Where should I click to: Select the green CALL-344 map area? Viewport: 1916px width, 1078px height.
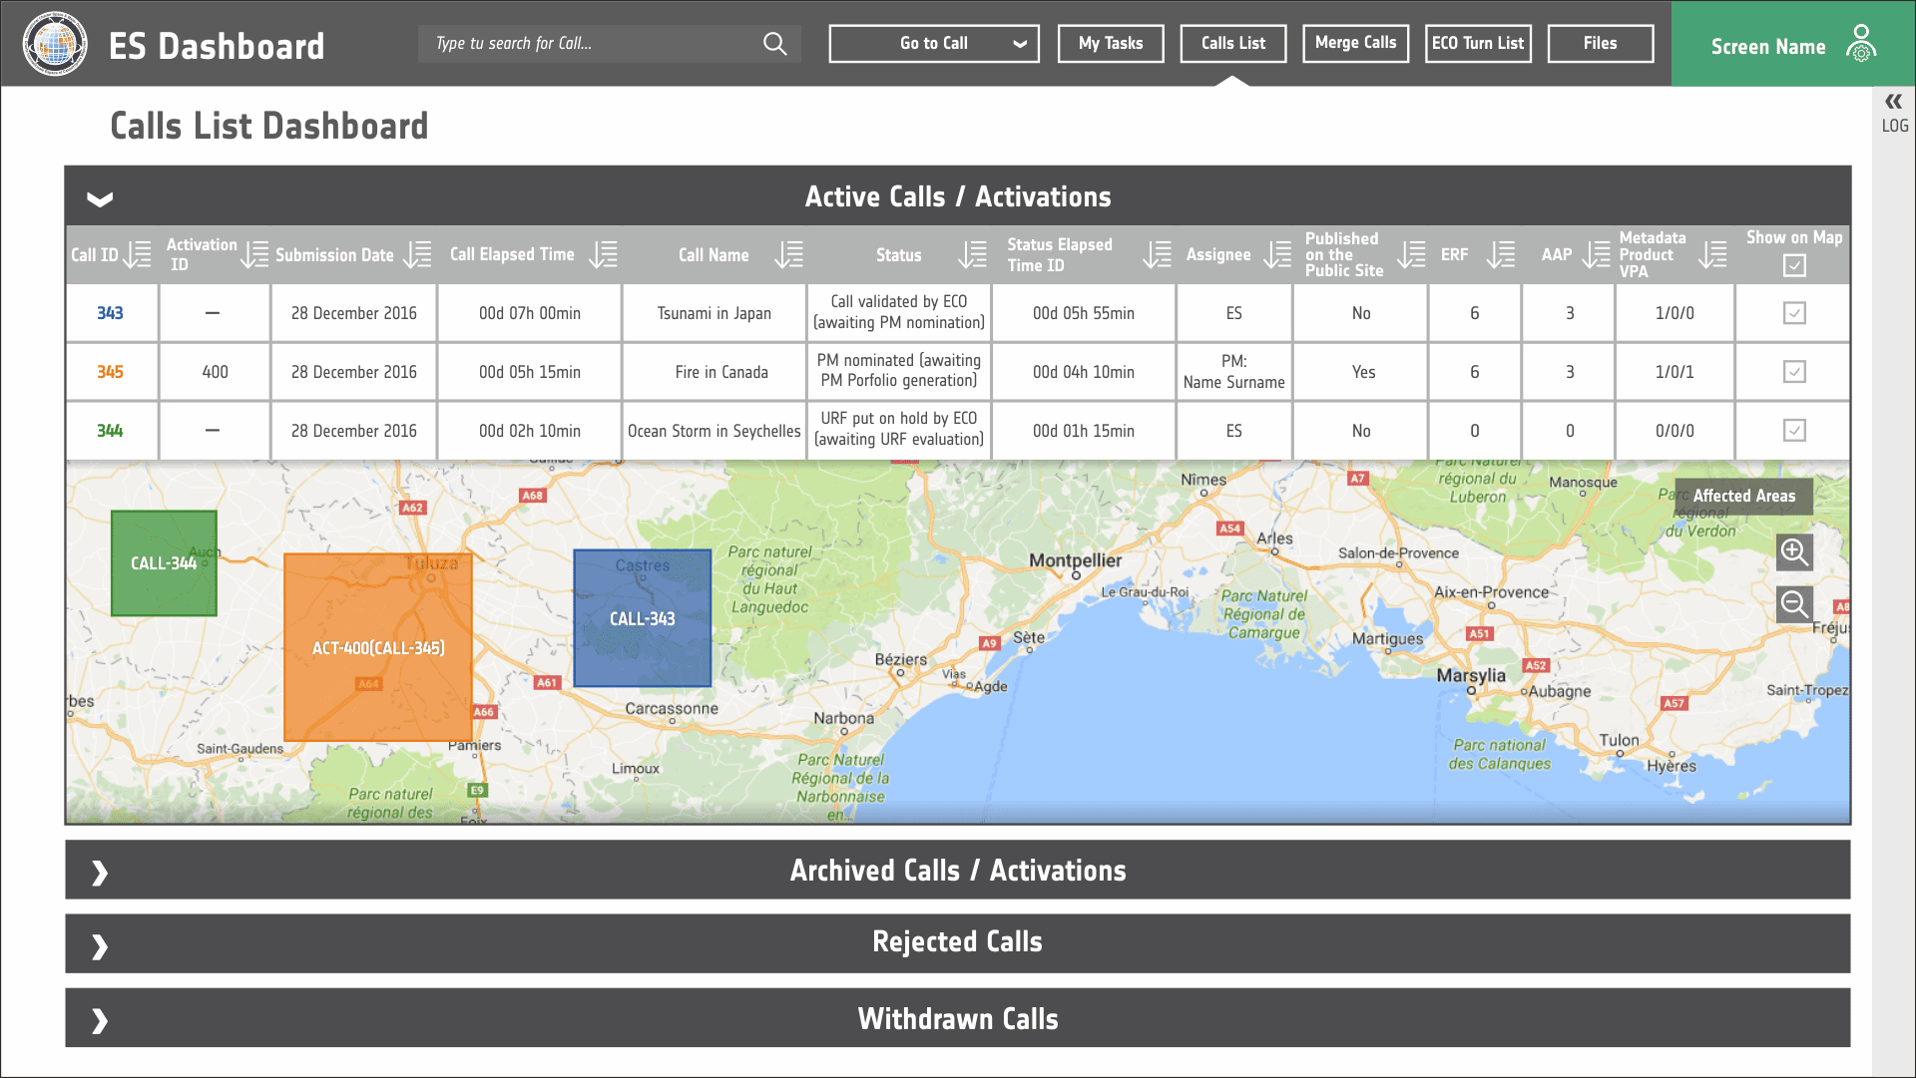point(164,563)
